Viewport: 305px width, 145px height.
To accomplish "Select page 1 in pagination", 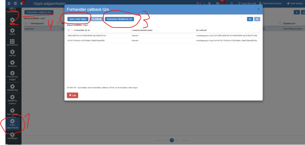I will coord(172,140).
